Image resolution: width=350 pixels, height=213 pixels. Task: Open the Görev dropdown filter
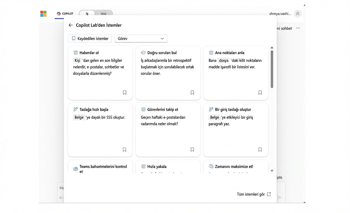(x=141, y=39)
